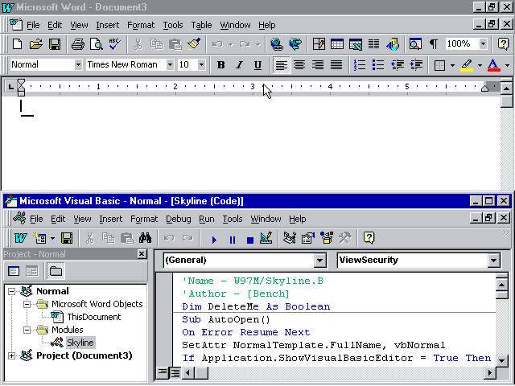Viewport: 515px width, 386px height.
Task: Expand Project (Document3) node
Action: pos(12,355)
